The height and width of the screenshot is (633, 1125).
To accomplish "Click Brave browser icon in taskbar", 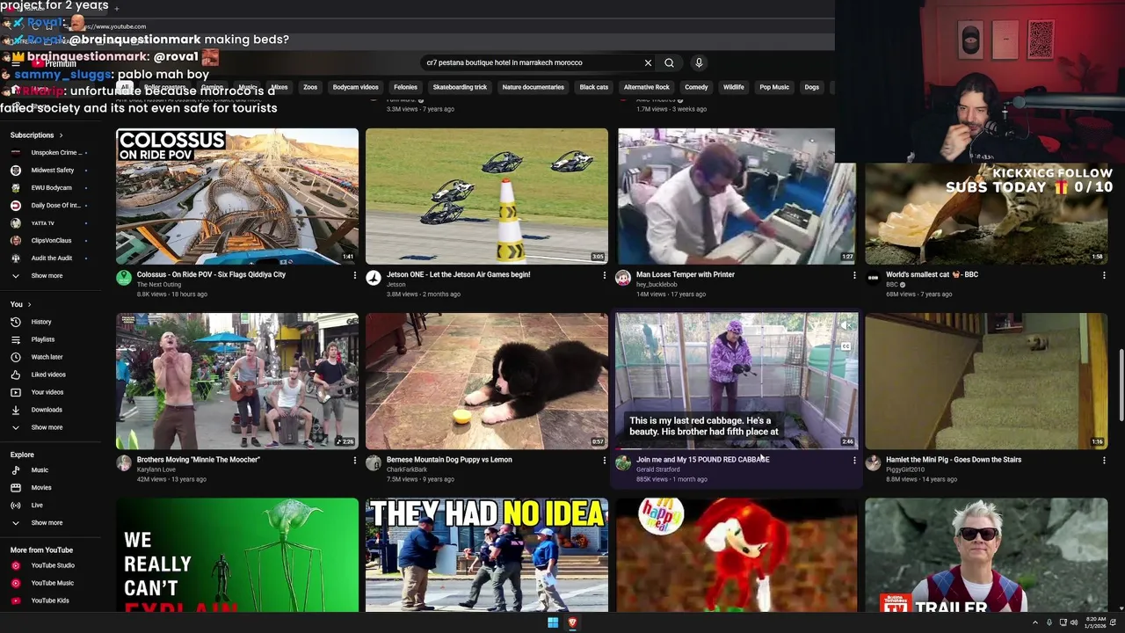I will 572,622.
